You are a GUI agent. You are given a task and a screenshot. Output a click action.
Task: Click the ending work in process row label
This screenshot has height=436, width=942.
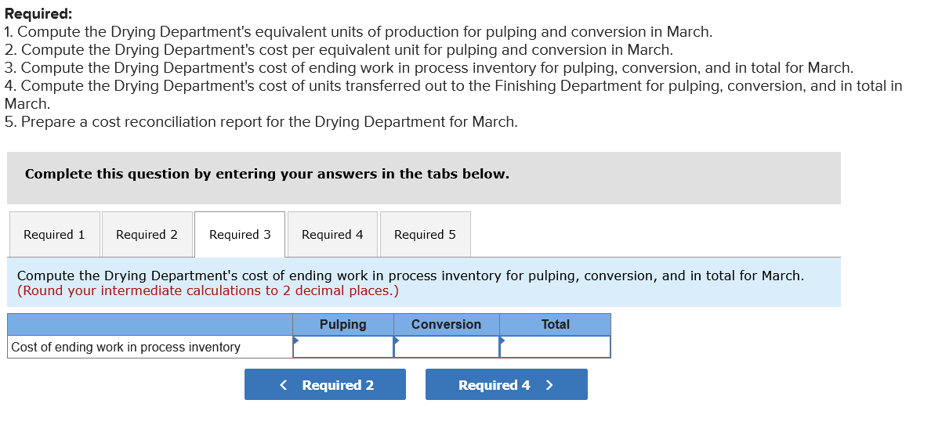126,347
